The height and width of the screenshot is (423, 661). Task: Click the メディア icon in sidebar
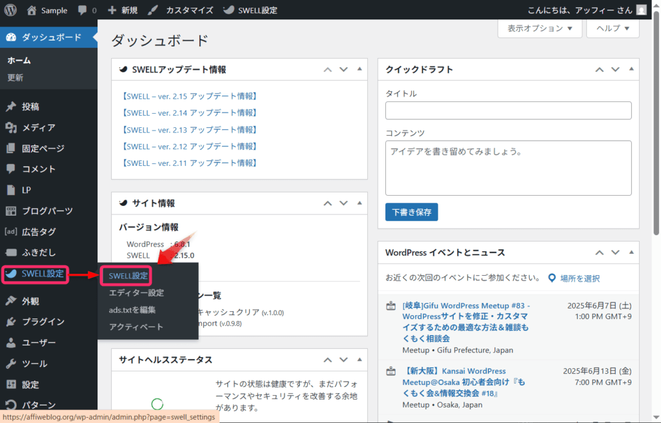pos(11,127)
